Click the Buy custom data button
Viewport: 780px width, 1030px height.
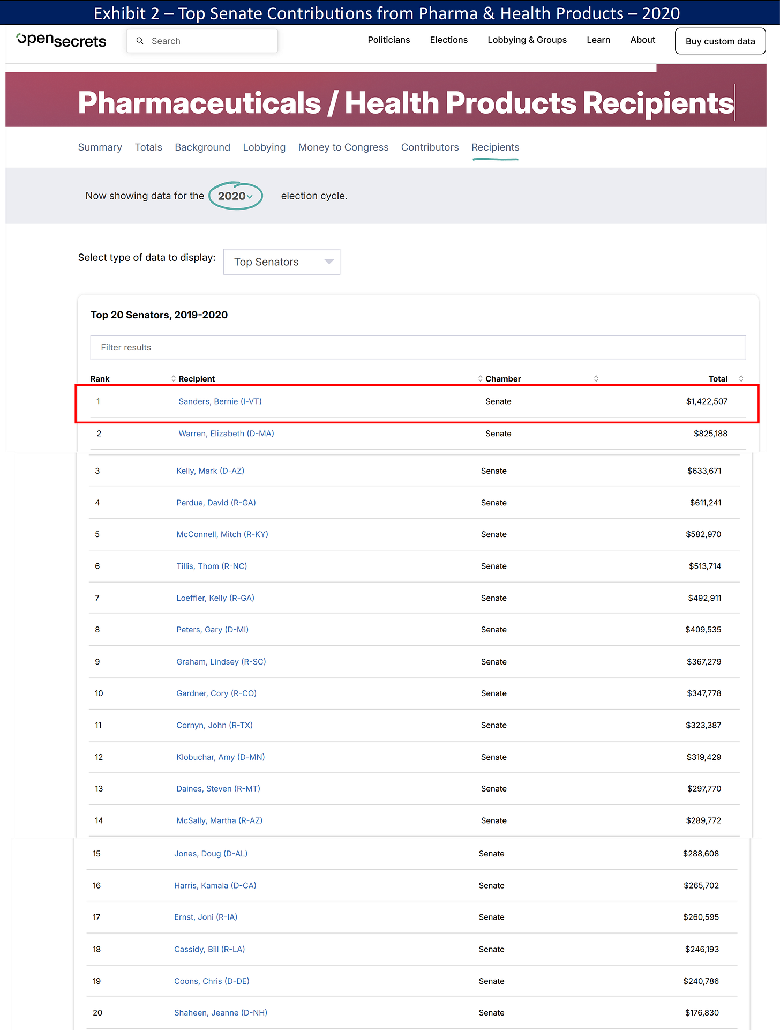point(720,41)
